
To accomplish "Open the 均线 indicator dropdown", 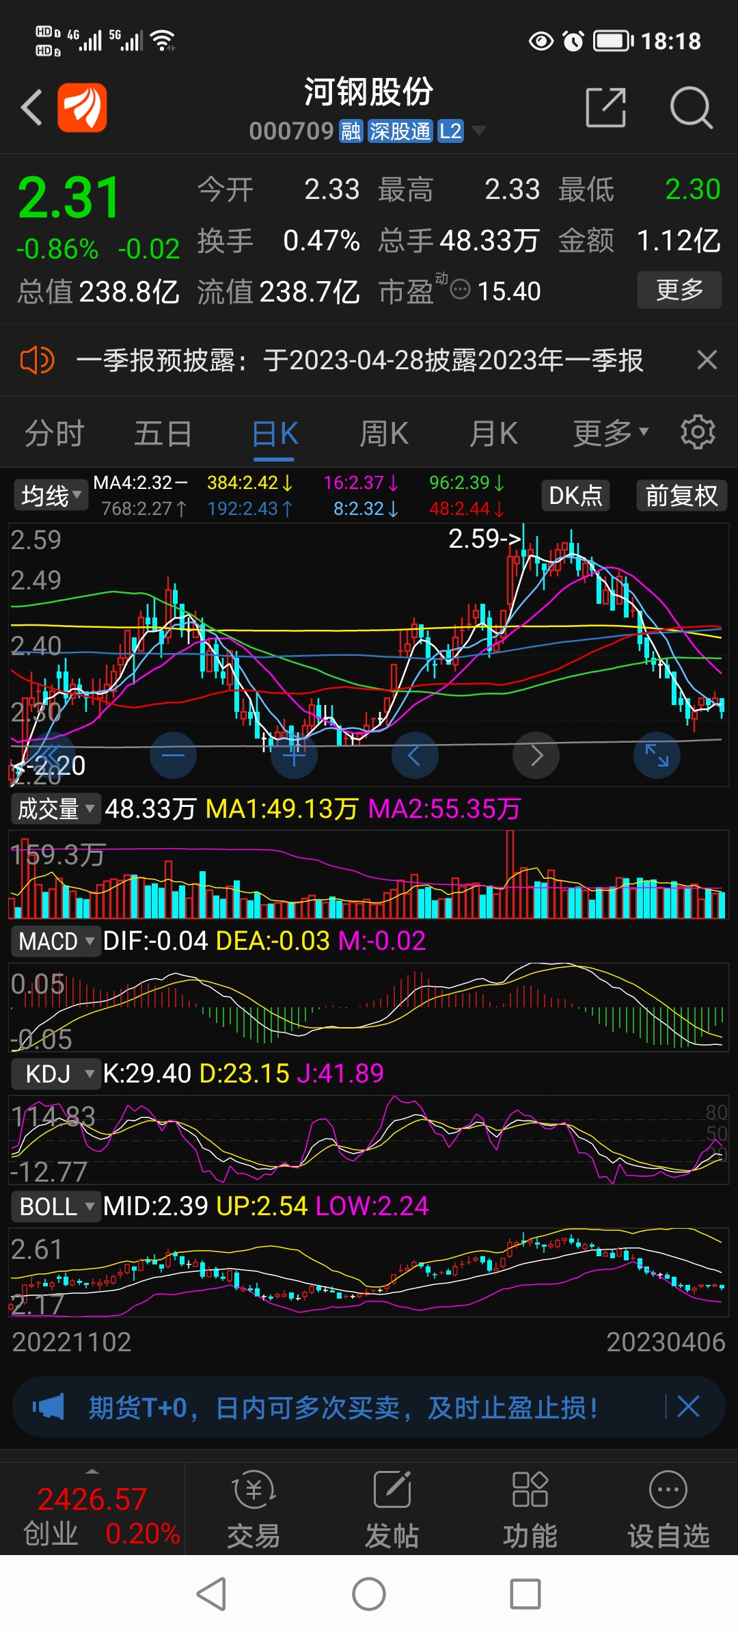I will 51,495.
